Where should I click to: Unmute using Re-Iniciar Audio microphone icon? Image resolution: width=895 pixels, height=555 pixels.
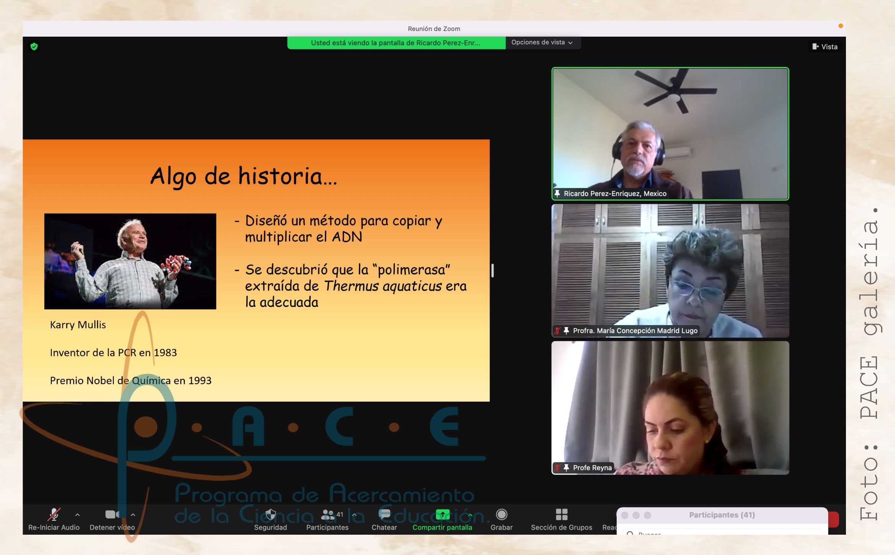click(54, 514)
